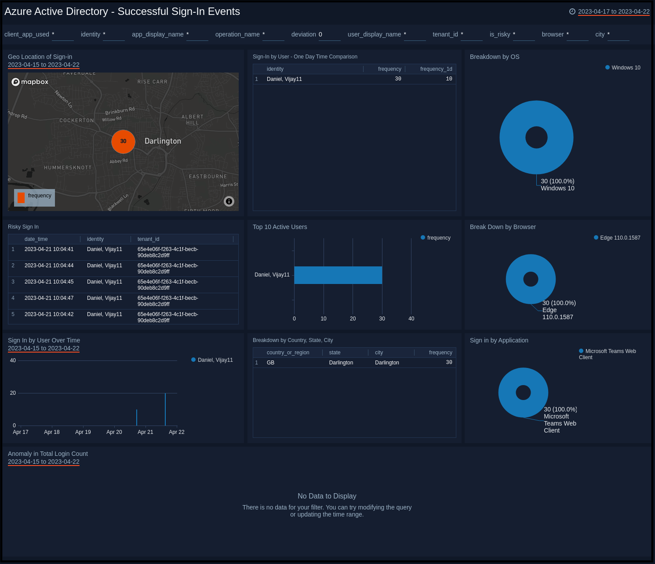Click the GB country cell
This screenshot has width=655, height=564.
coord(270,363)
